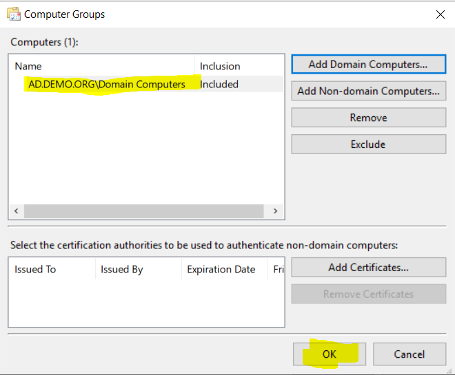Click right arrow of horizontal scrollbar

[x=275, y=211]
